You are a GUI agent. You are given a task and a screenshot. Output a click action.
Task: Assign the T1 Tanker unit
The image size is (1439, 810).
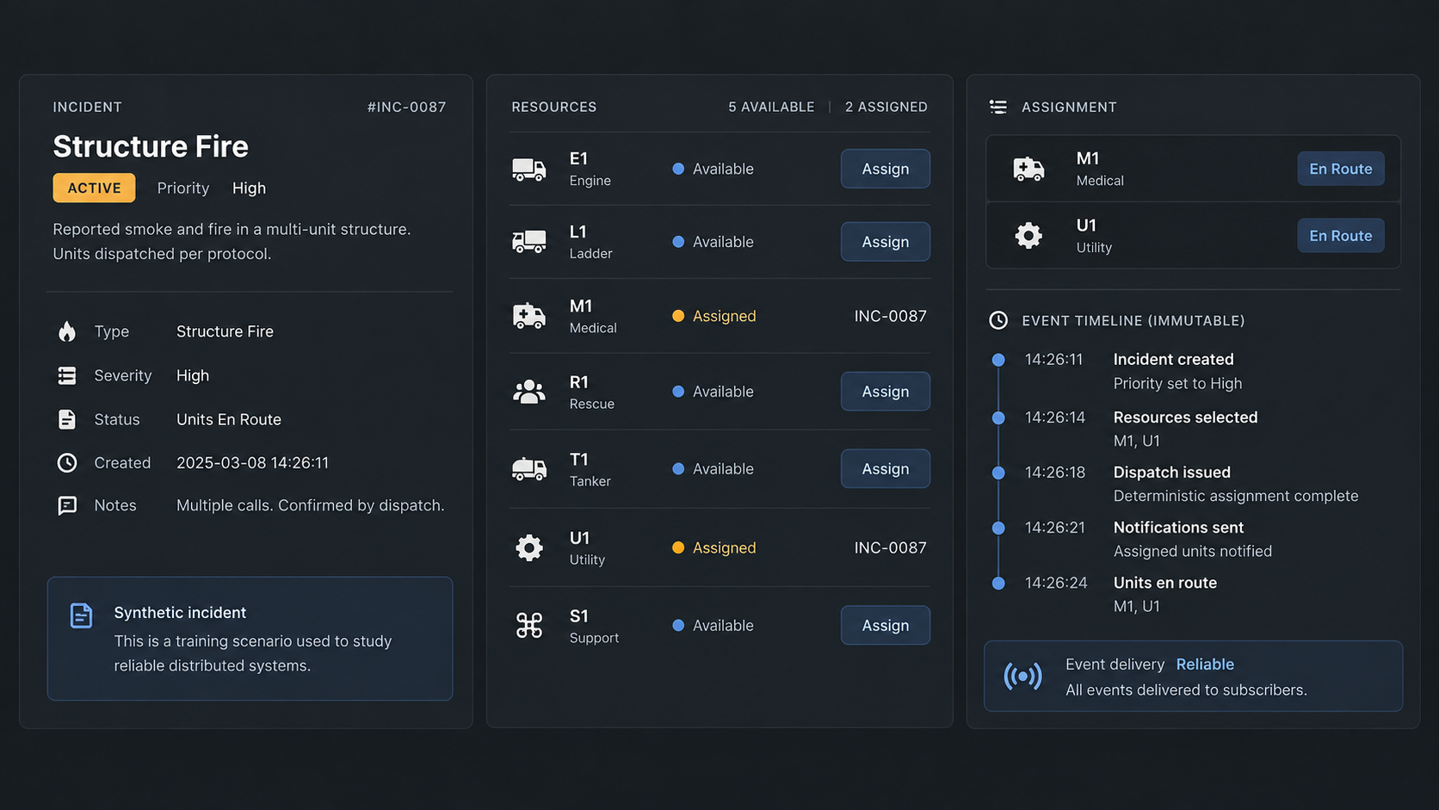click(886, 469)
